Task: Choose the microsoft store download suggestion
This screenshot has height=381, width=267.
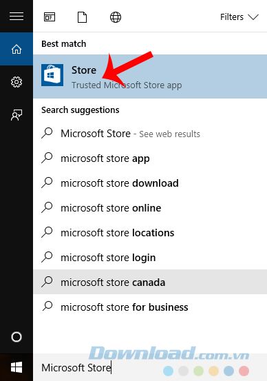Action: (150, 183)
